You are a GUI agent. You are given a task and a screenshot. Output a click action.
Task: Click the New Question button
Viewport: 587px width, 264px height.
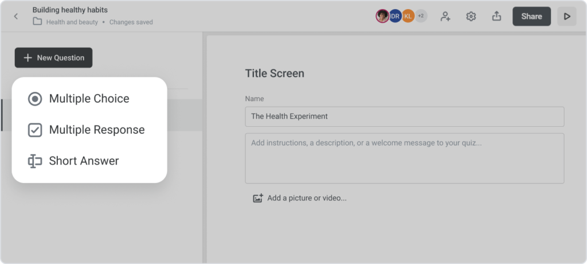[53, 58]
